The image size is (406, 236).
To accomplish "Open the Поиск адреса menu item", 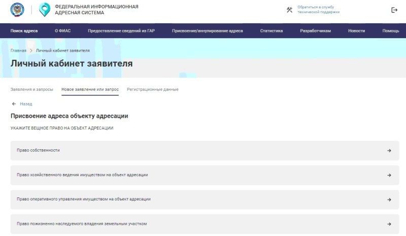I will [24, 31].
